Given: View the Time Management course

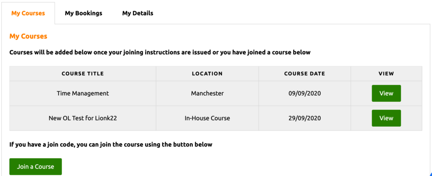Looking at the screenshot, I should (386, 93).
